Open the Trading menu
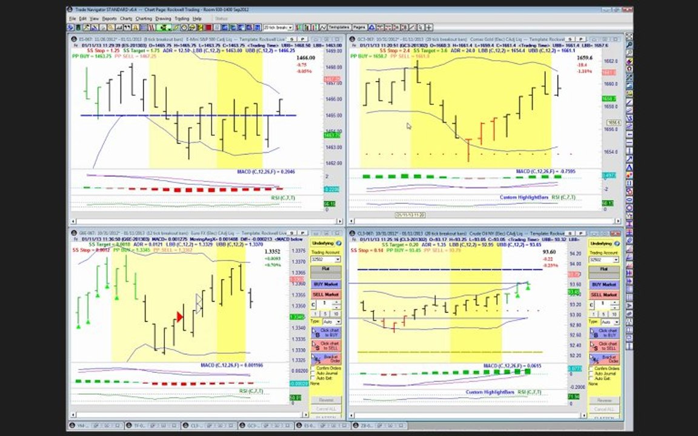Viewport: 698px width, 436px height. point(182,19)
